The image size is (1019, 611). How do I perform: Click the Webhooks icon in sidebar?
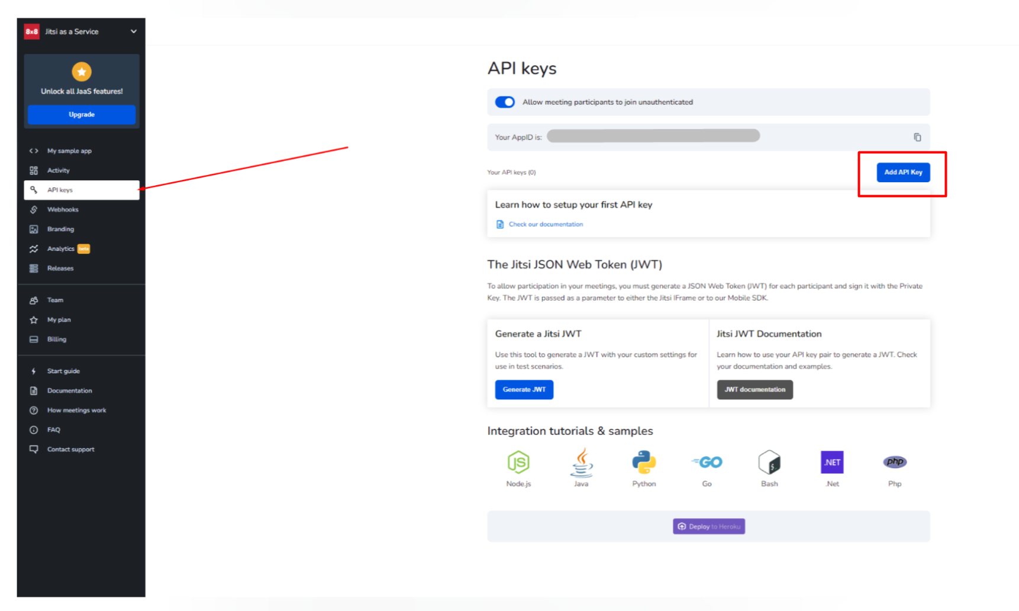coord(34,209)
